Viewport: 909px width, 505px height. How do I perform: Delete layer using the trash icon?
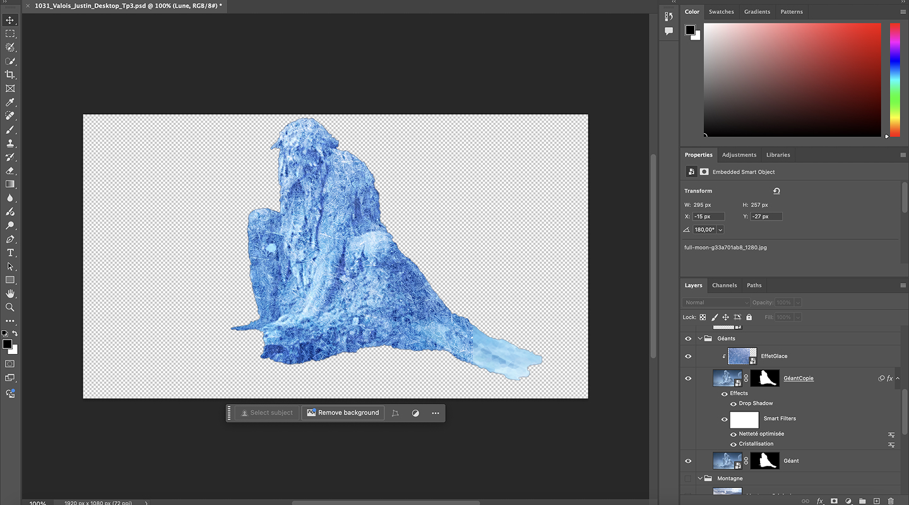[x=891, y=501]
